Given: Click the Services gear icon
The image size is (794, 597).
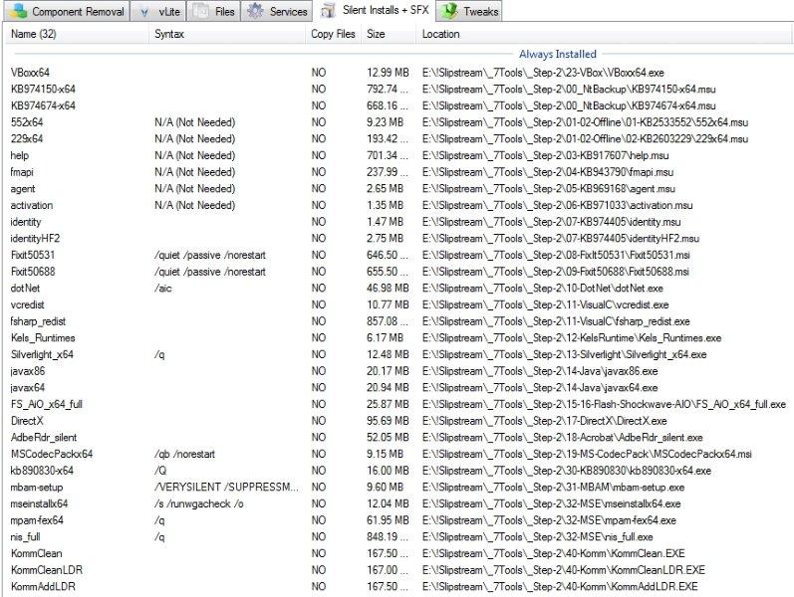Looking at the screenshot, I should coord(255,12).
